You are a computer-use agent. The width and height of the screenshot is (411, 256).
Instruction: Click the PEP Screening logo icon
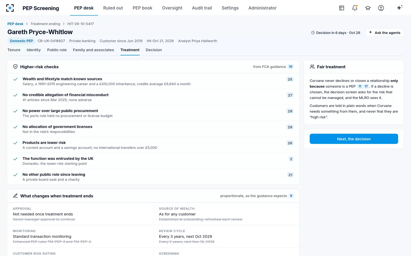(10, 8)
